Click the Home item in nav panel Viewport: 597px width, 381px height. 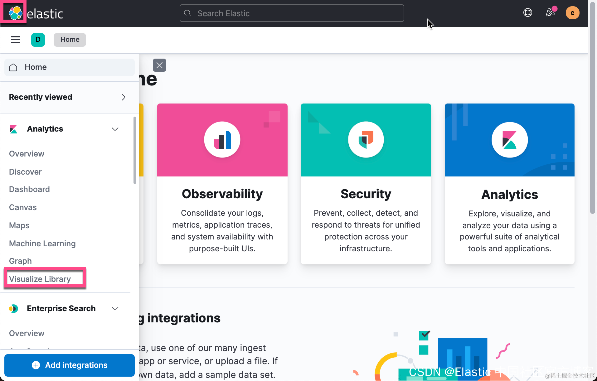(x=69, y=67)
